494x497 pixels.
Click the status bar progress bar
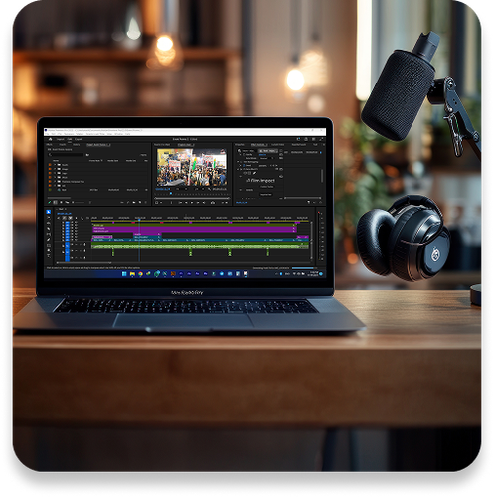click(302, 268)
